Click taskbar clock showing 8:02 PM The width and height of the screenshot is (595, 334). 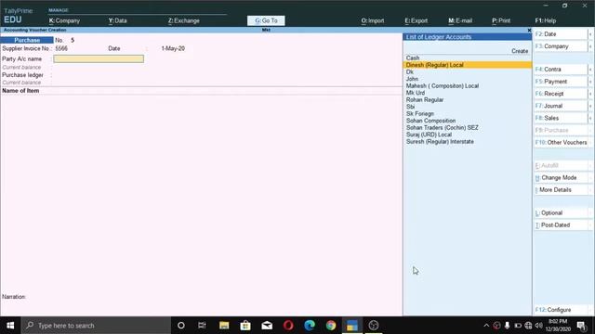(x=558, y=326)
